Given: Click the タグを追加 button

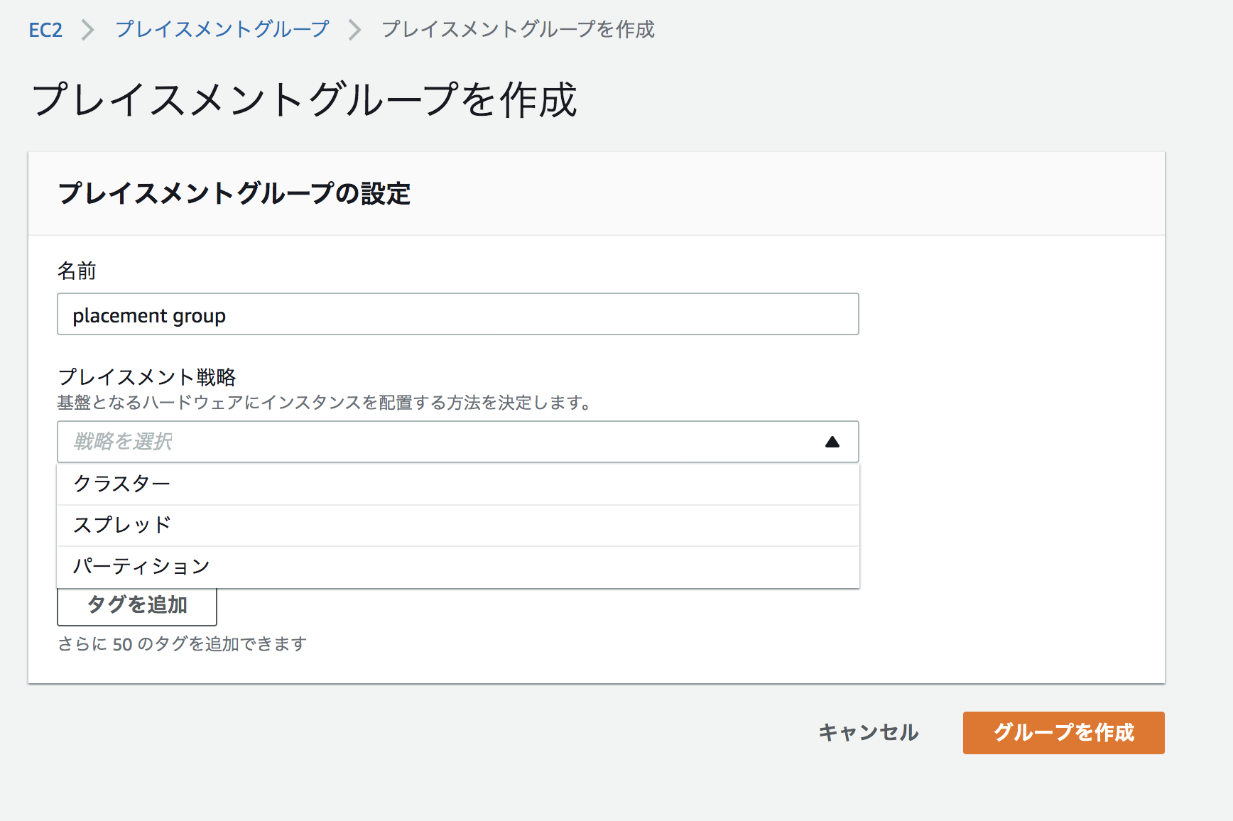Looking at the screenshot, I should (136, 606).
